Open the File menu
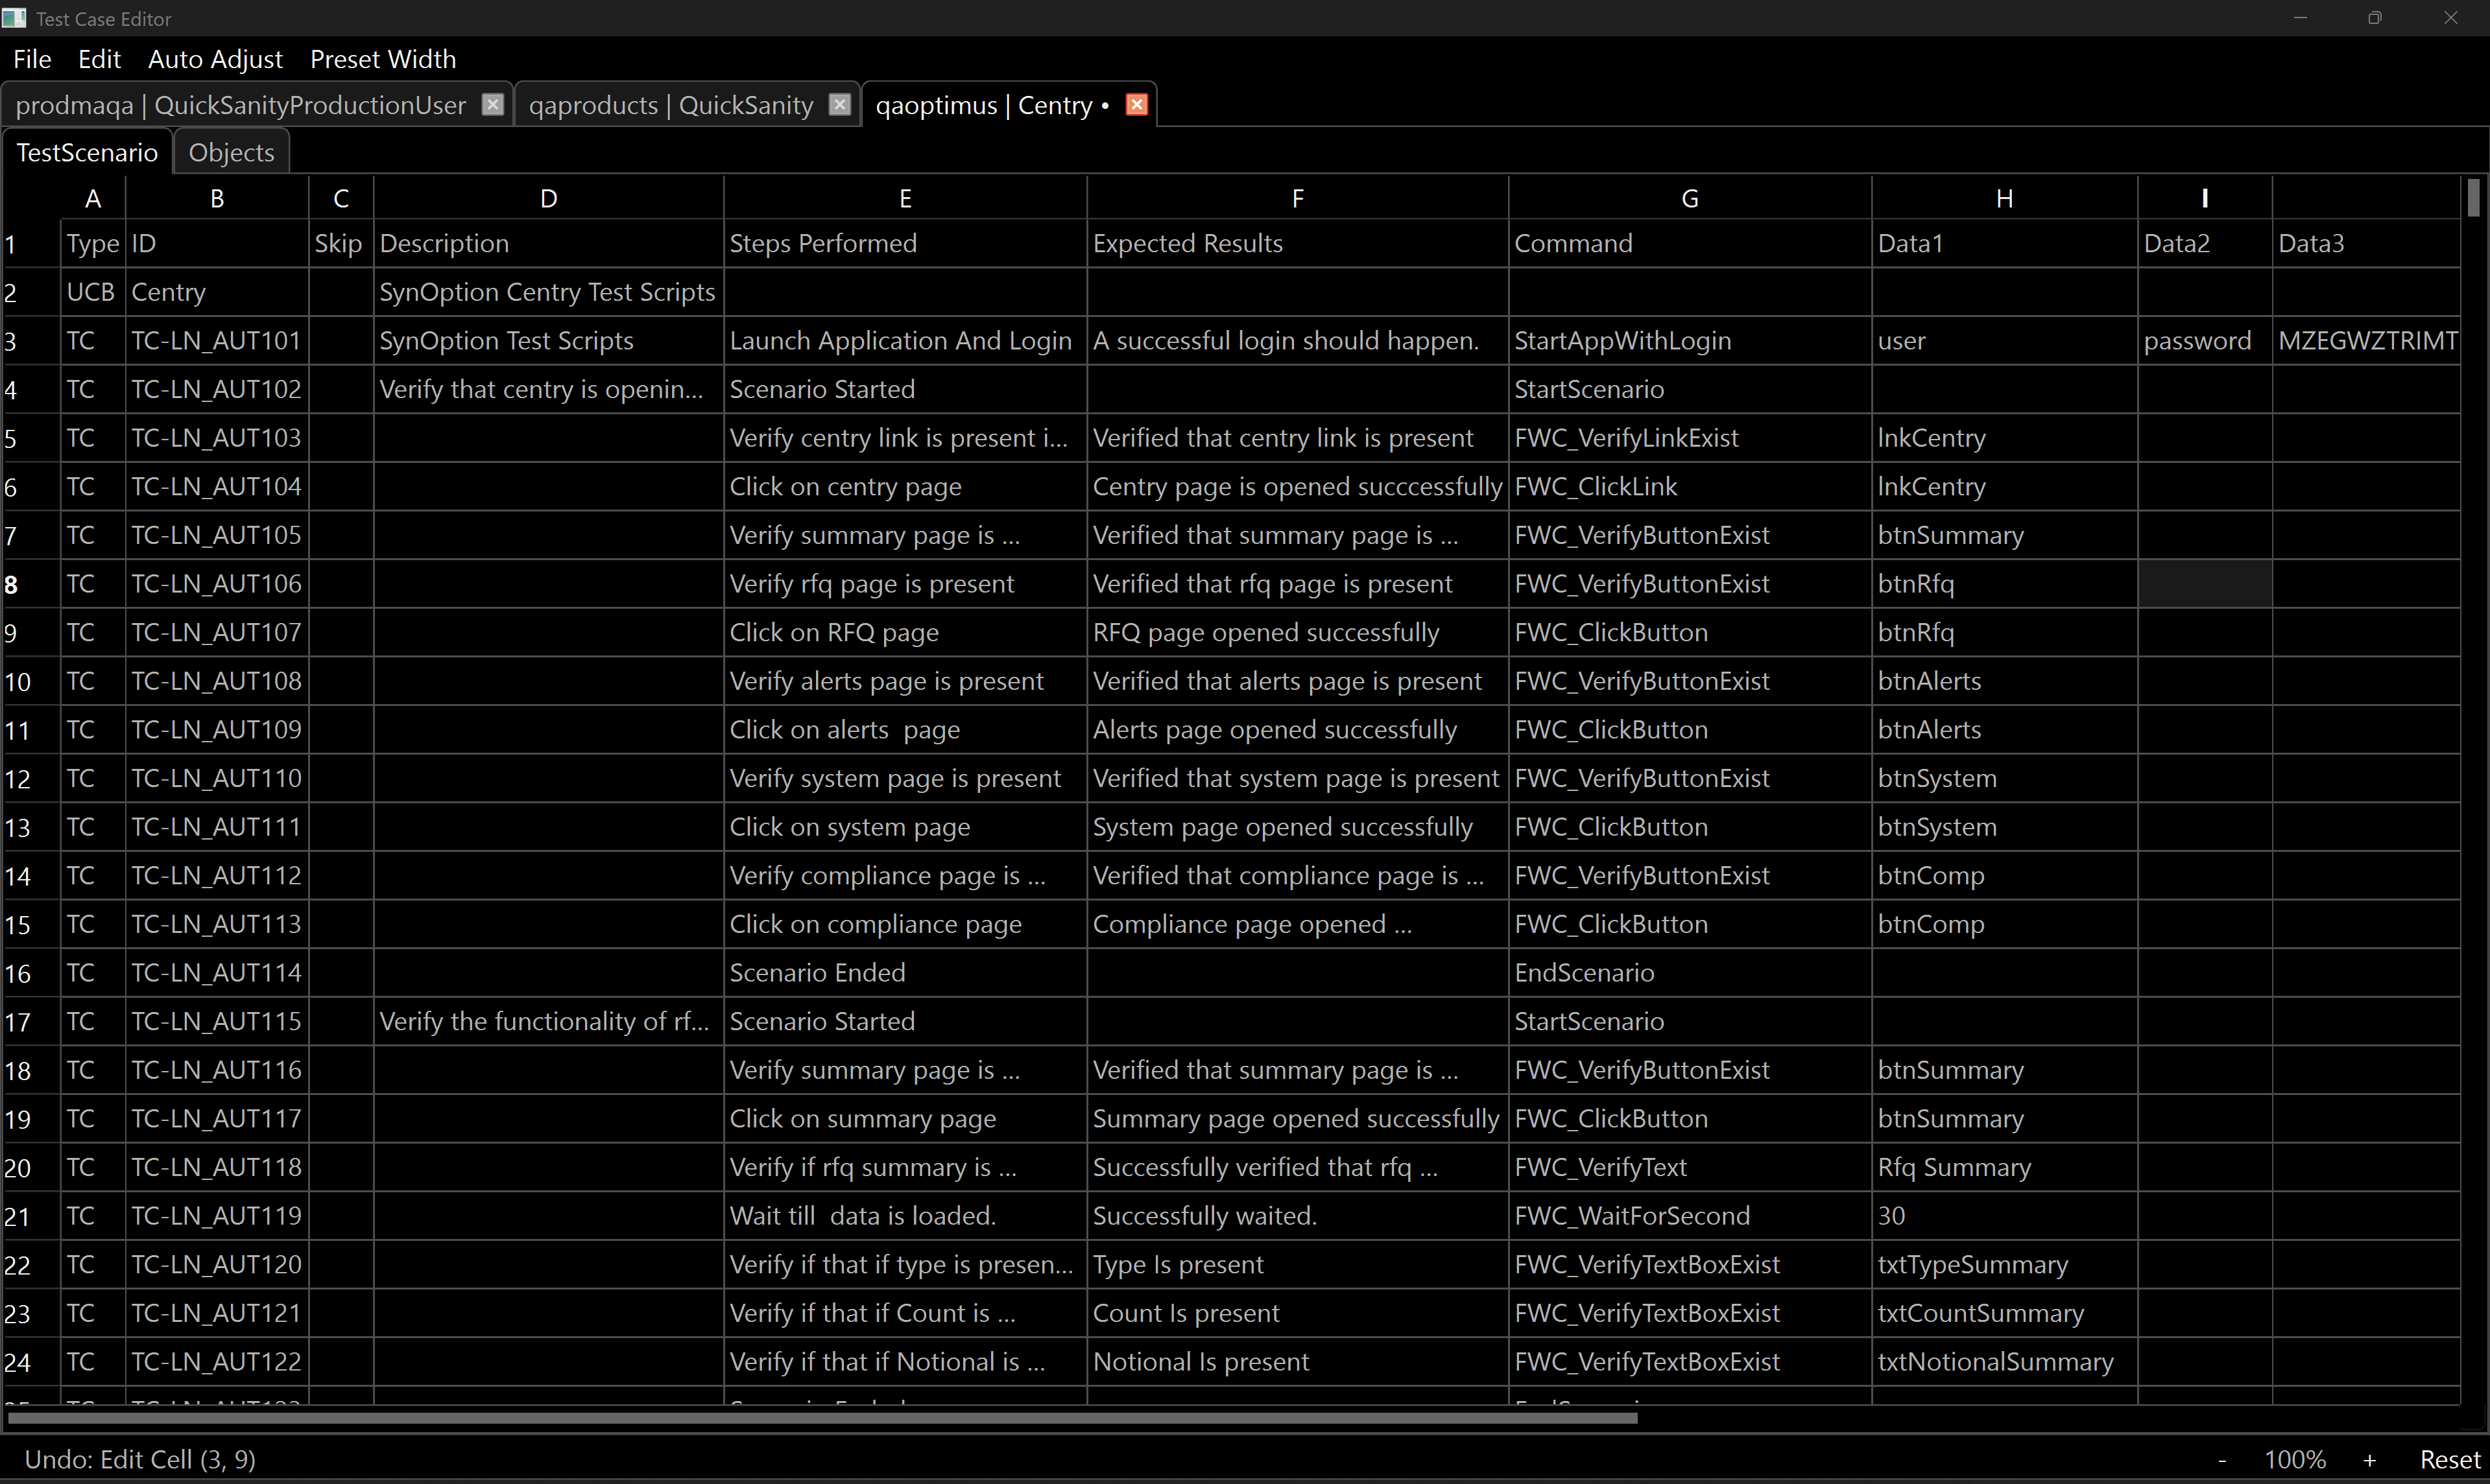The height and width of the screenshot is (1484, 2490). (x=32, y=59)
